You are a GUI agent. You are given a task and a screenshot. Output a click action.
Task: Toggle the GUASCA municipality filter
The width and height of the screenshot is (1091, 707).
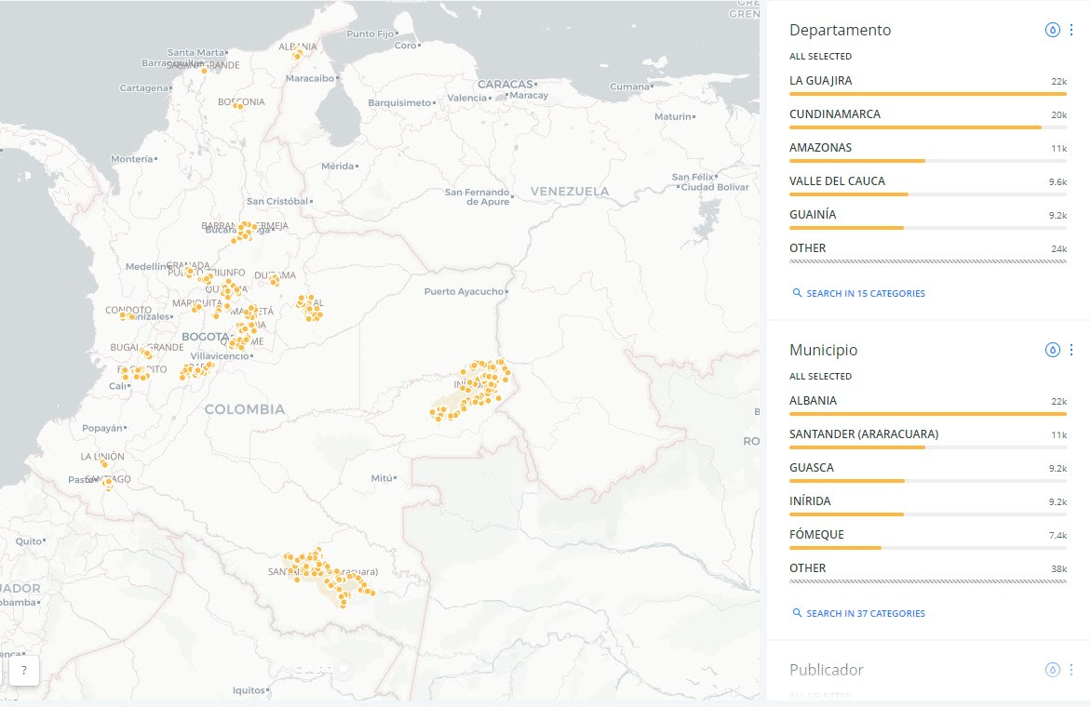coord(811,467)
